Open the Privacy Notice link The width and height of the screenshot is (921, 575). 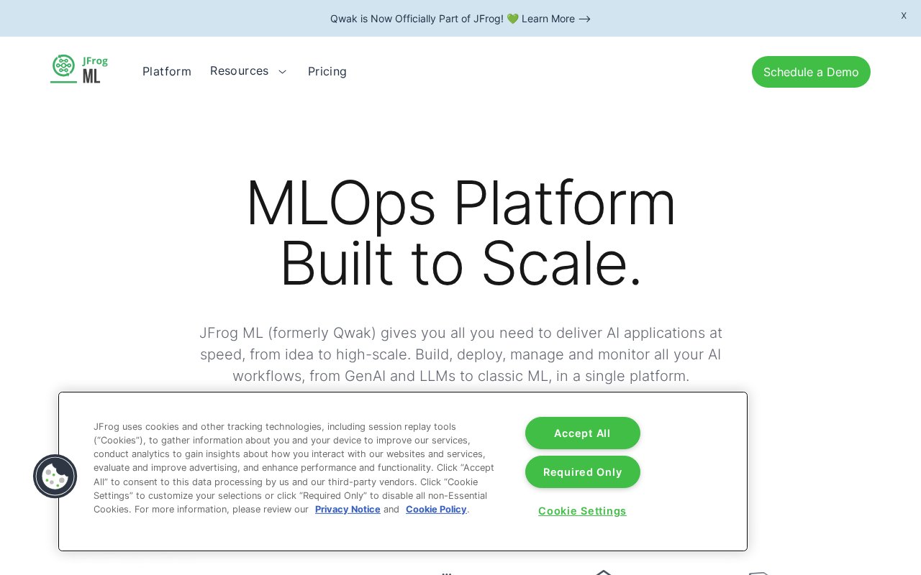(348, 509)
